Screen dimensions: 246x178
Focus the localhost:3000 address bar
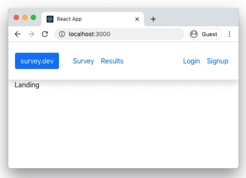point(119,34)
